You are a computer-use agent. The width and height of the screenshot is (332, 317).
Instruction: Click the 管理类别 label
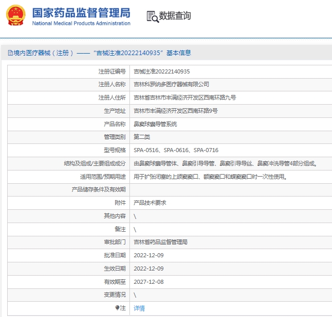coord(115,137)
